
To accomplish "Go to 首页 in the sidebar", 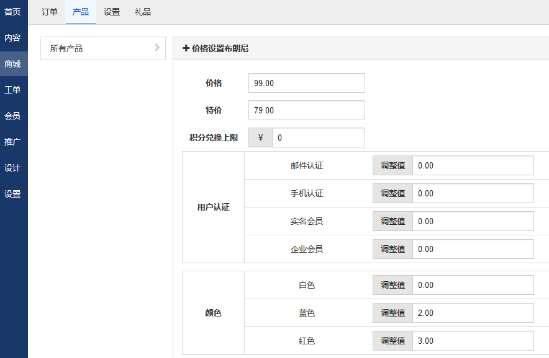I will 13,12.
